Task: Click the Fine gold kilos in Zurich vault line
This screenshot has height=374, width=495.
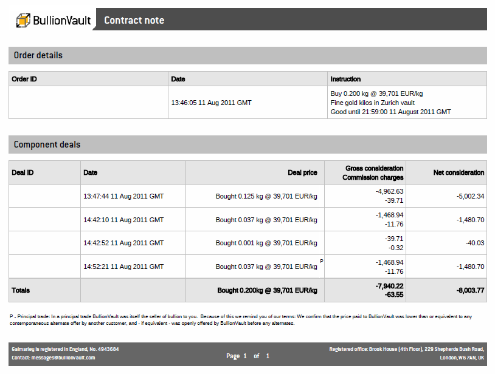Action: (x=372, y=103)
